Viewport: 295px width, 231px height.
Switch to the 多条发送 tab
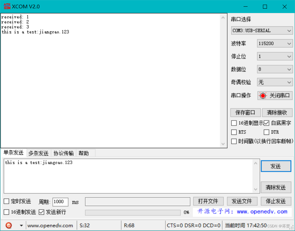[x=38, y=153]
